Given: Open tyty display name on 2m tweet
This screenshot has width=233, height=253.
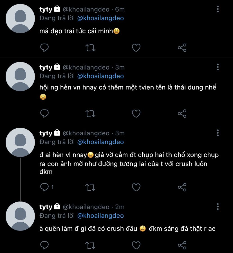Looking at the screenshot, I should [46, 207].
